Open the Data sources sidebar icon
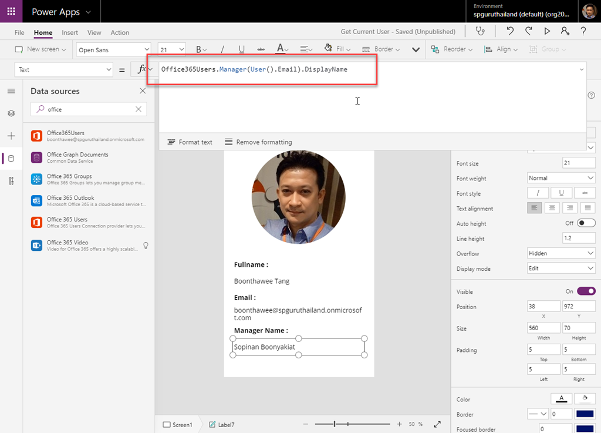This screenshot has width=601, height=433. pyautogui.click(x=11, y=159)
